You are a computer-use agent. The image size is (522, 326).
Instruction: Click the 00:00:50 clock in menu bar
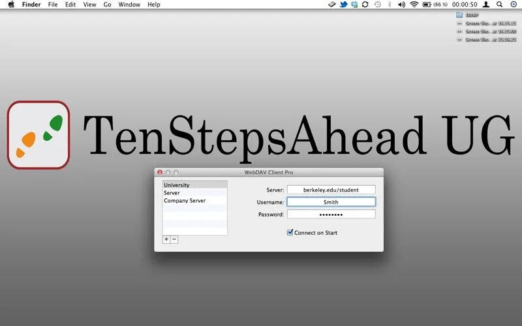pos(465,5)
